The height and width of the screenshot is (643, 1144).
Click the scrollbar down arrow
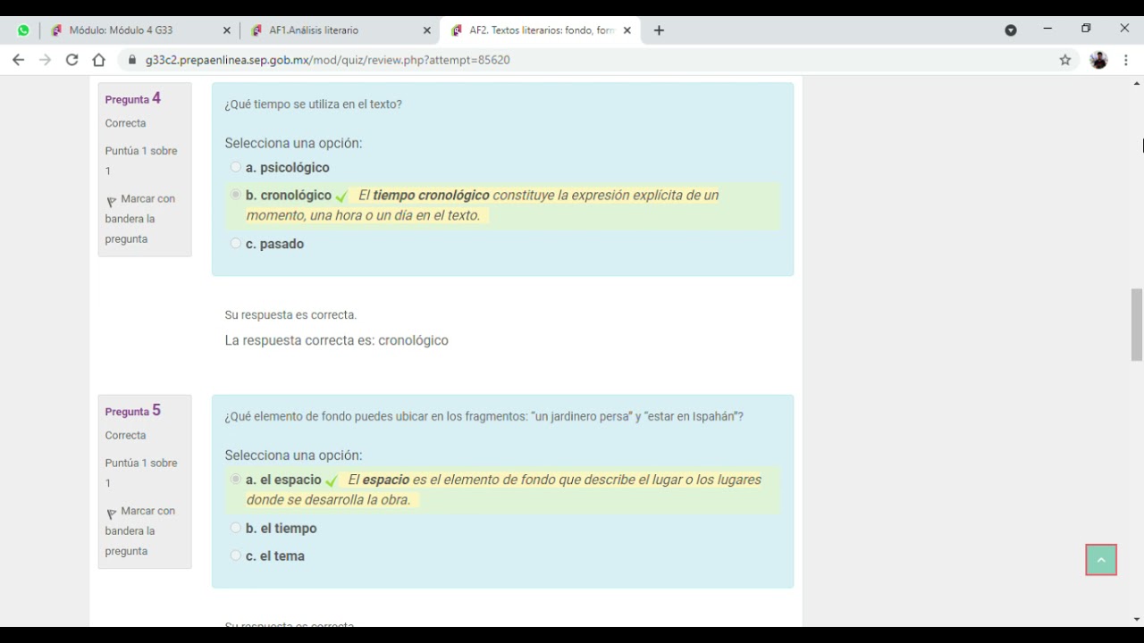click(1137, 619)
